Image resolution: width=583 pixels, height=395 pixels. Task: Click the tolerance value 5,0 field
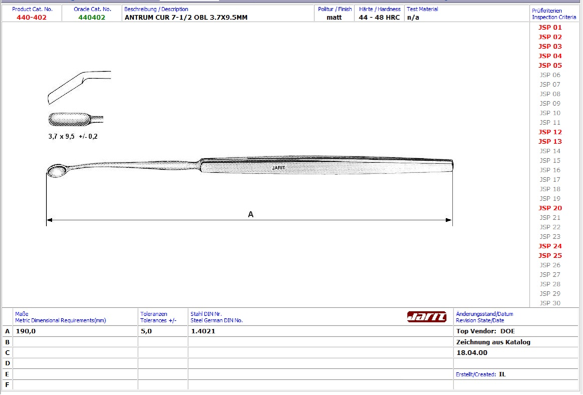coord(146,331)
